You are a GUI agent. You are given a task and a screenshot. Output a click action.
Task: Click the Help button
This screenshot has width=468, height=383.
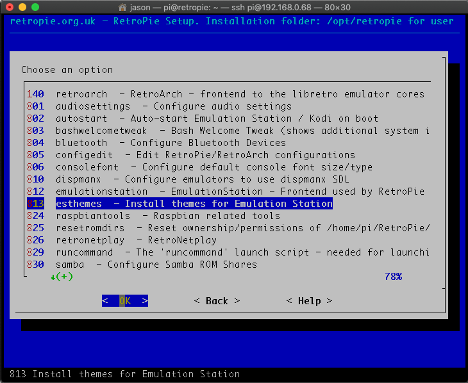(309, 301)
